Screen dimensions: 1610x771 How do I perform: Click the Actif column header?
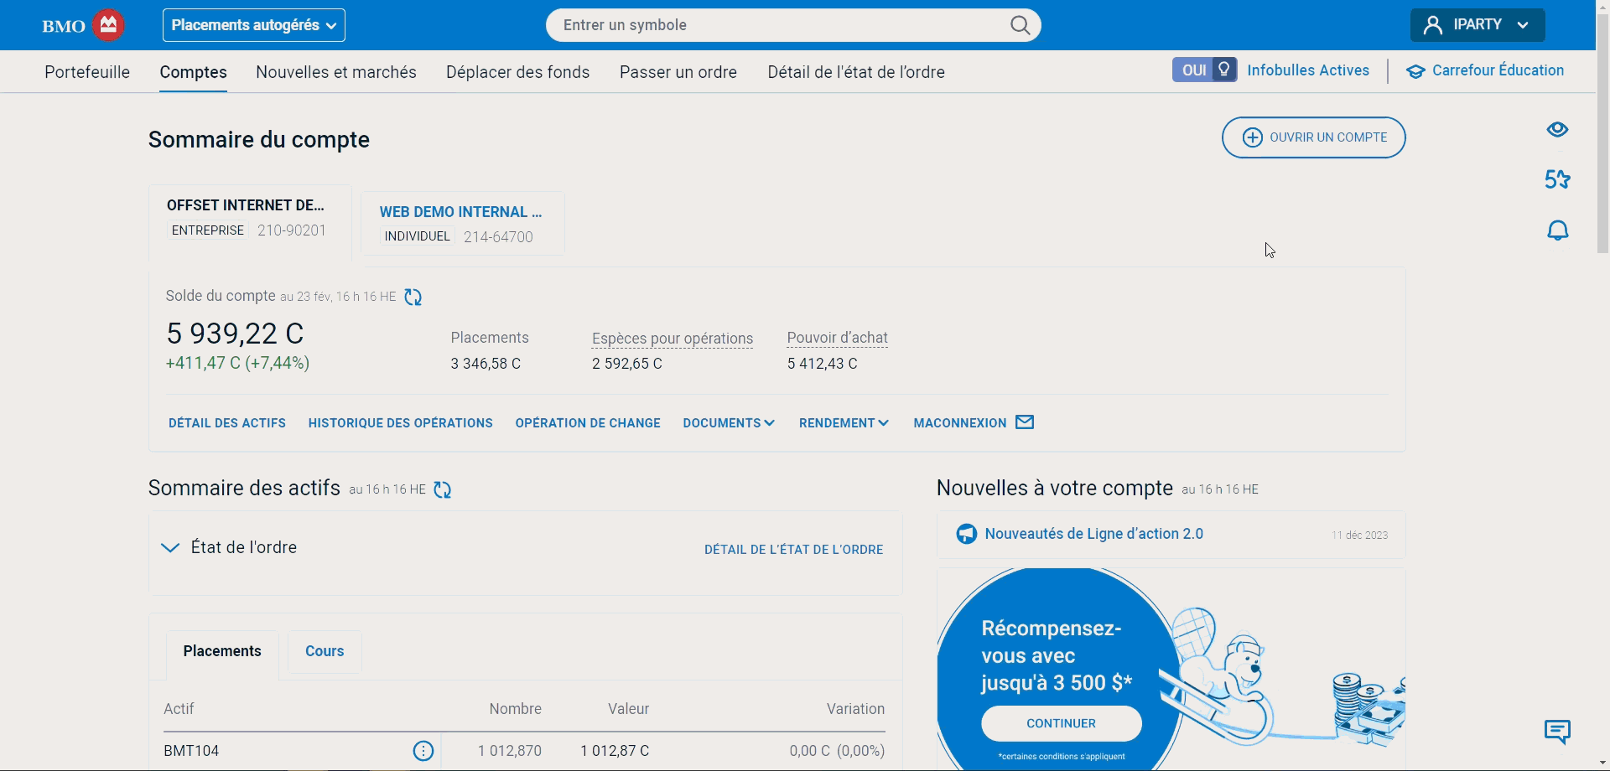click(x=179, y=709)
